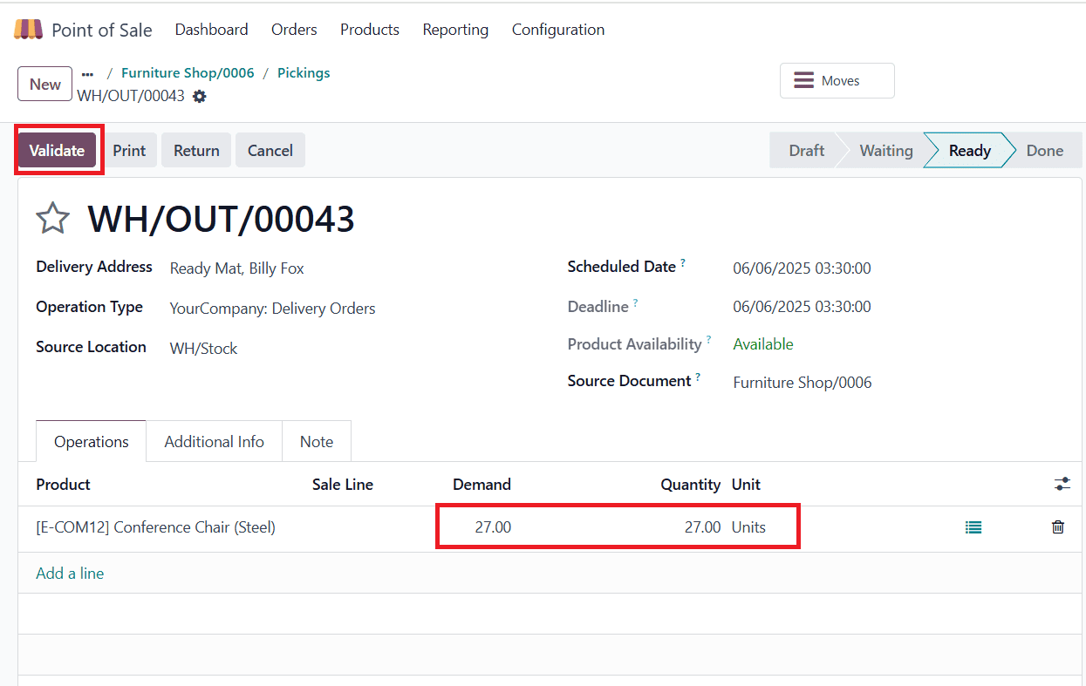Sort by Quantity column header

click(690, 485)
